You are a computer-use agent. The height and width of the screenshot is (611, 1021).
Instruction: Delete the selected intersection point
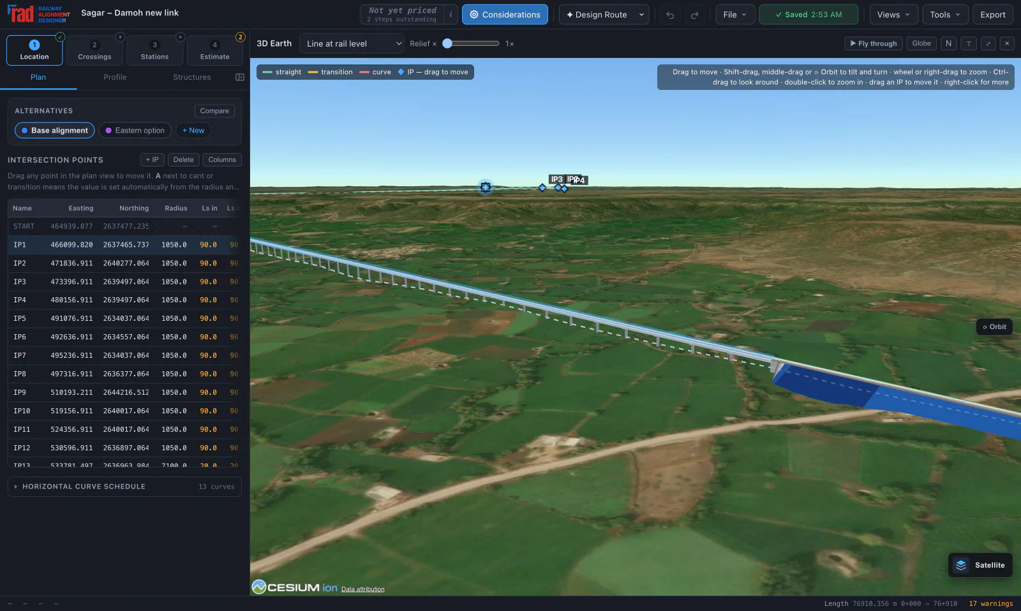[183, 159]
